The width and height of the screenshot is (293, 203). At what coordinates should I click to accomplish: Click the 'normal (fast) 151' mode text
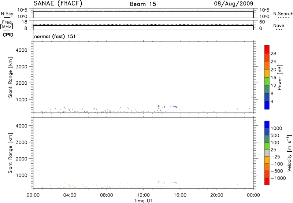(x=55, y=36)
